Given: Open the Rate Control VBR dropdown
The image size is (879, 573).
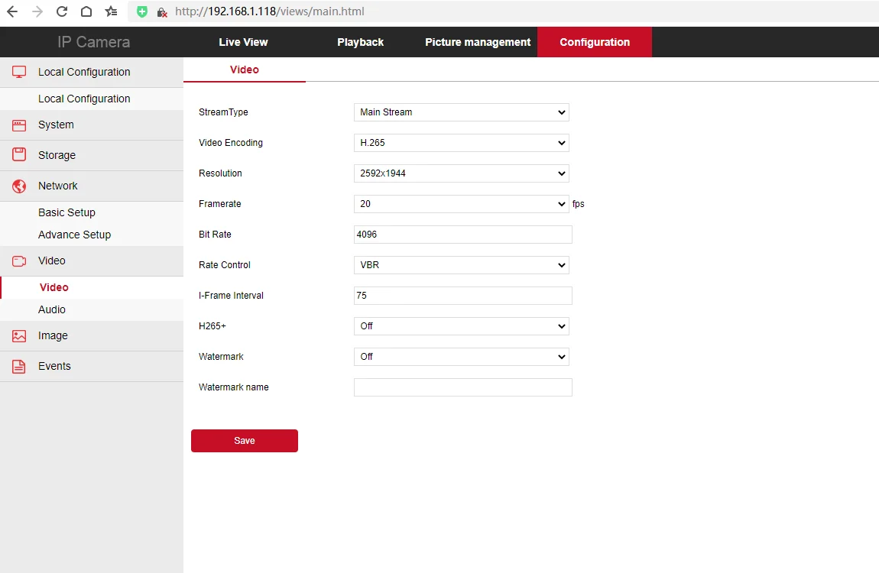Looking at the screenshot, I should point(462,265).
